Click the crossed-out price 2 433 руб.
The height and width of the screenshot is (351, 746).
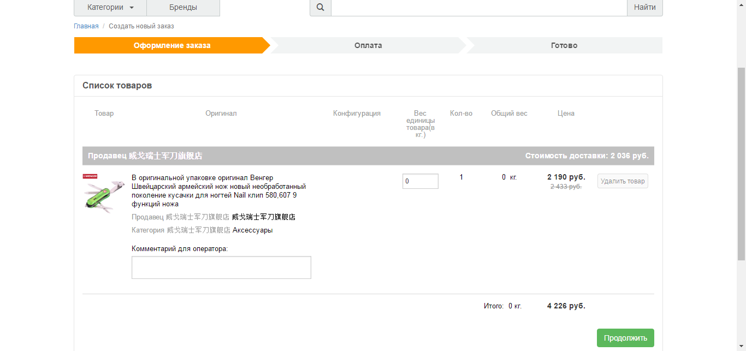[x=566, y=187]
